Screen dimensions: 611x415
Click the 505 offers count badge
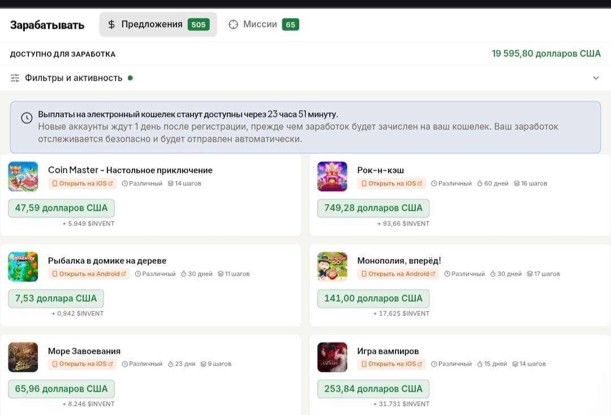coord(199,24)
